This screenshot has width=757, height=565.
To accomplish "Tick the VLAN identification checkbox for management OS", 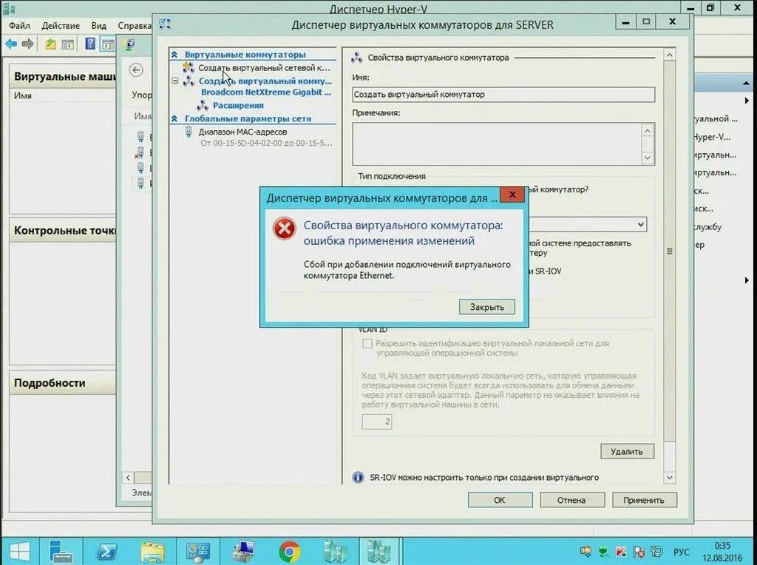I will 367,343.
